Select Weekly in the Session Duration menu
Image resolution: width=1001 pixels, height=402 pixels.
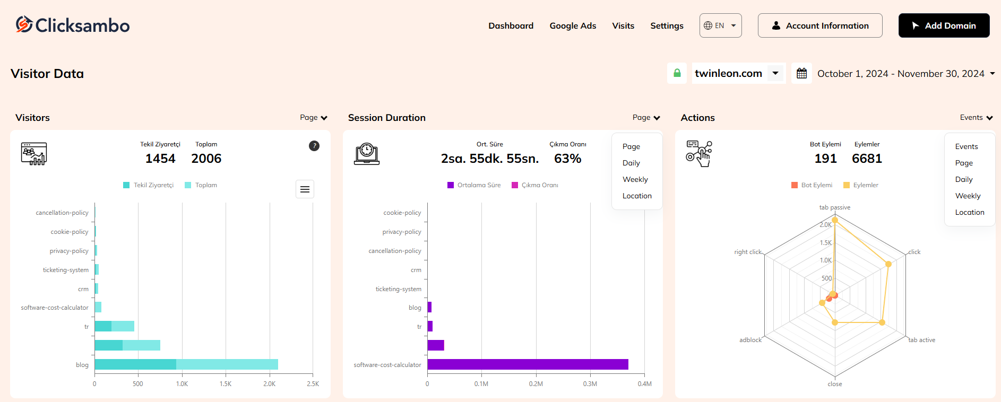point(635,179)
